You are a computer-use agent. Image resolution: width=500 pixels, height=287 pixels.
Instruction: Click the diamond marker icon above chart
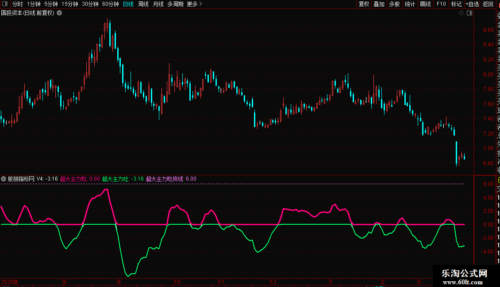click(461, 13)
